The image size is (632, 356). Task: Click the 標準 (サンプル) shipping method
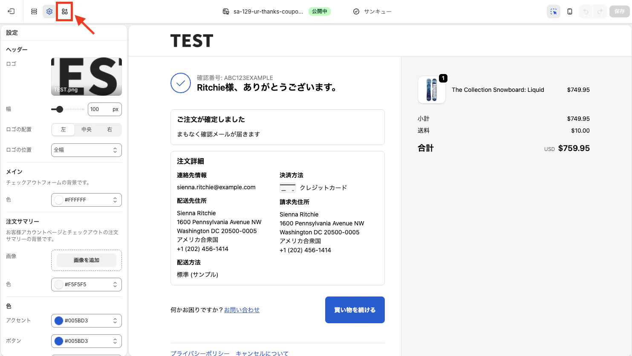(x=197, y=275)
